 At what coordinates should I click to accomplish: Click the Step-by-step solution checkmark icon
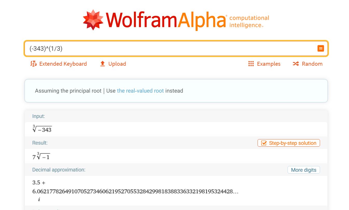click(264, 143)
